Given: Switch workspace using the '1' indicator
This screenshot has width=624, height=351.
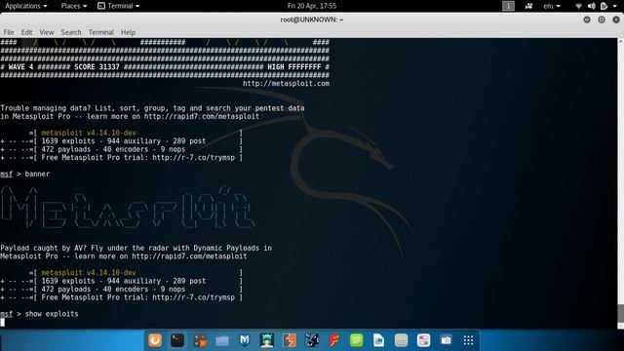Looking at the screenshot, I should point(508,6).
